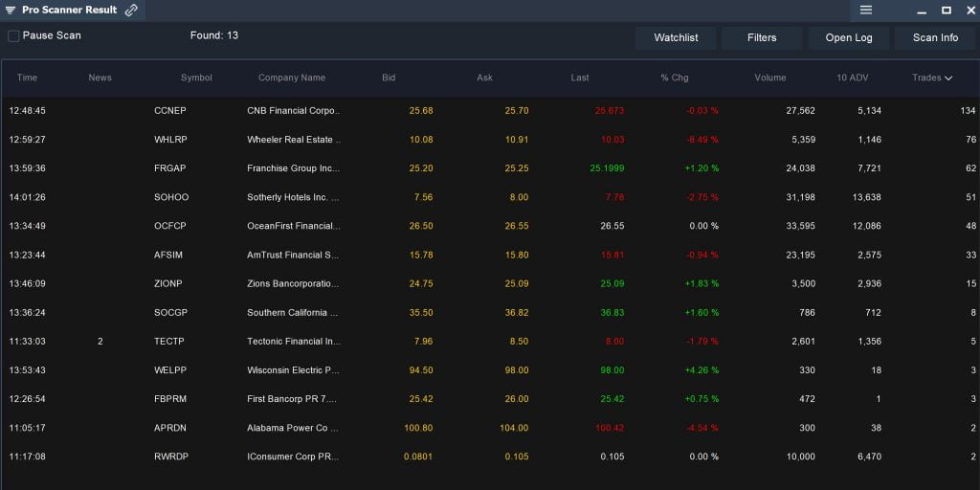Click the % change +4.26 %
The height and width of the screenshot is (490, 980).
702,370
